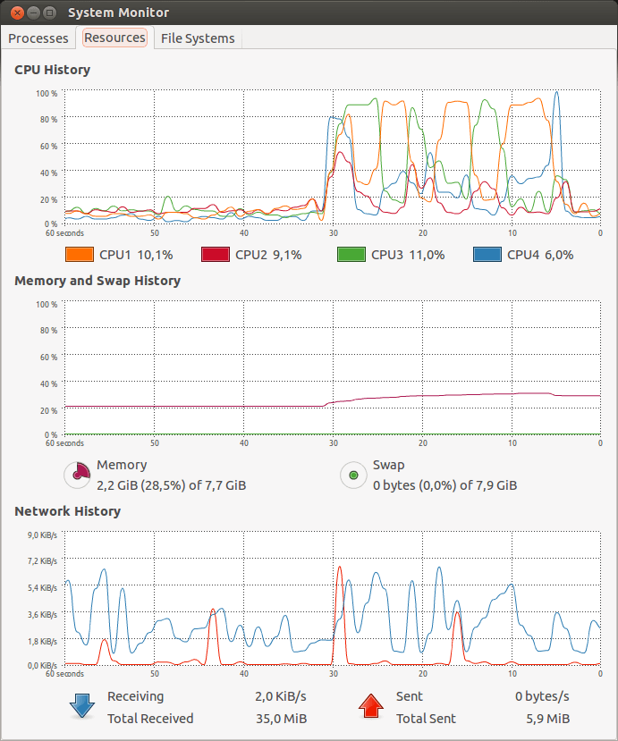
Task: Click the Swap pie chart icon
Action: [353, 475]
